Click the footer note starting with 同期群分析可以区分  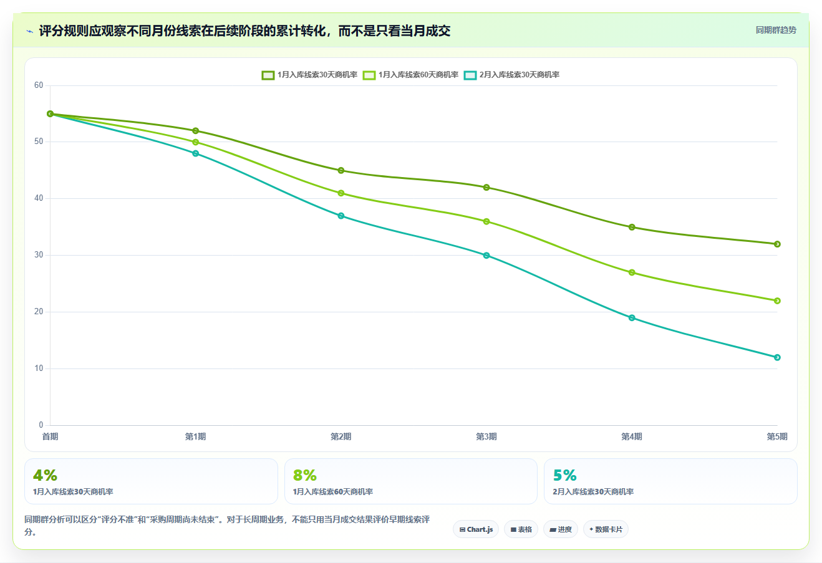(x=227, y=526)
